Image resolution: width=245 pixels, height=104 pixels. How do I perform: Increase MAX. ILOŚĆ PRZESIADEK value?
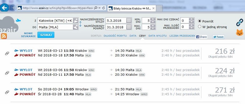click(x=191, y=25)
